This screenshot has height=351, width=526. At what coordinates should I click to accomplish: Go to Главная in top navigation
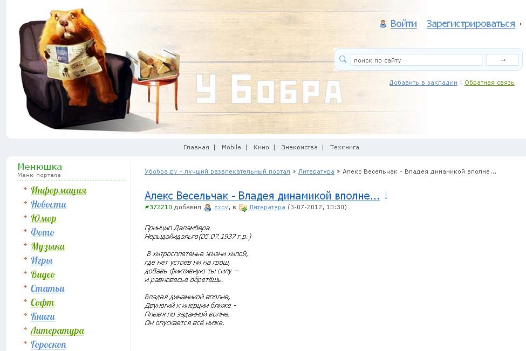196,147
